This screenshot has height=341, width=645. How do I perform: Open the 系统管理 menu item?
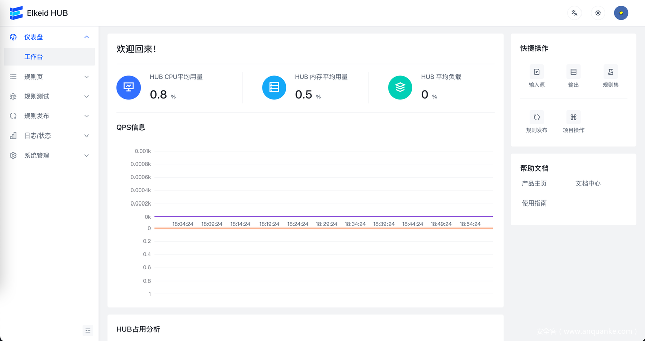click(x=49, y=155)
